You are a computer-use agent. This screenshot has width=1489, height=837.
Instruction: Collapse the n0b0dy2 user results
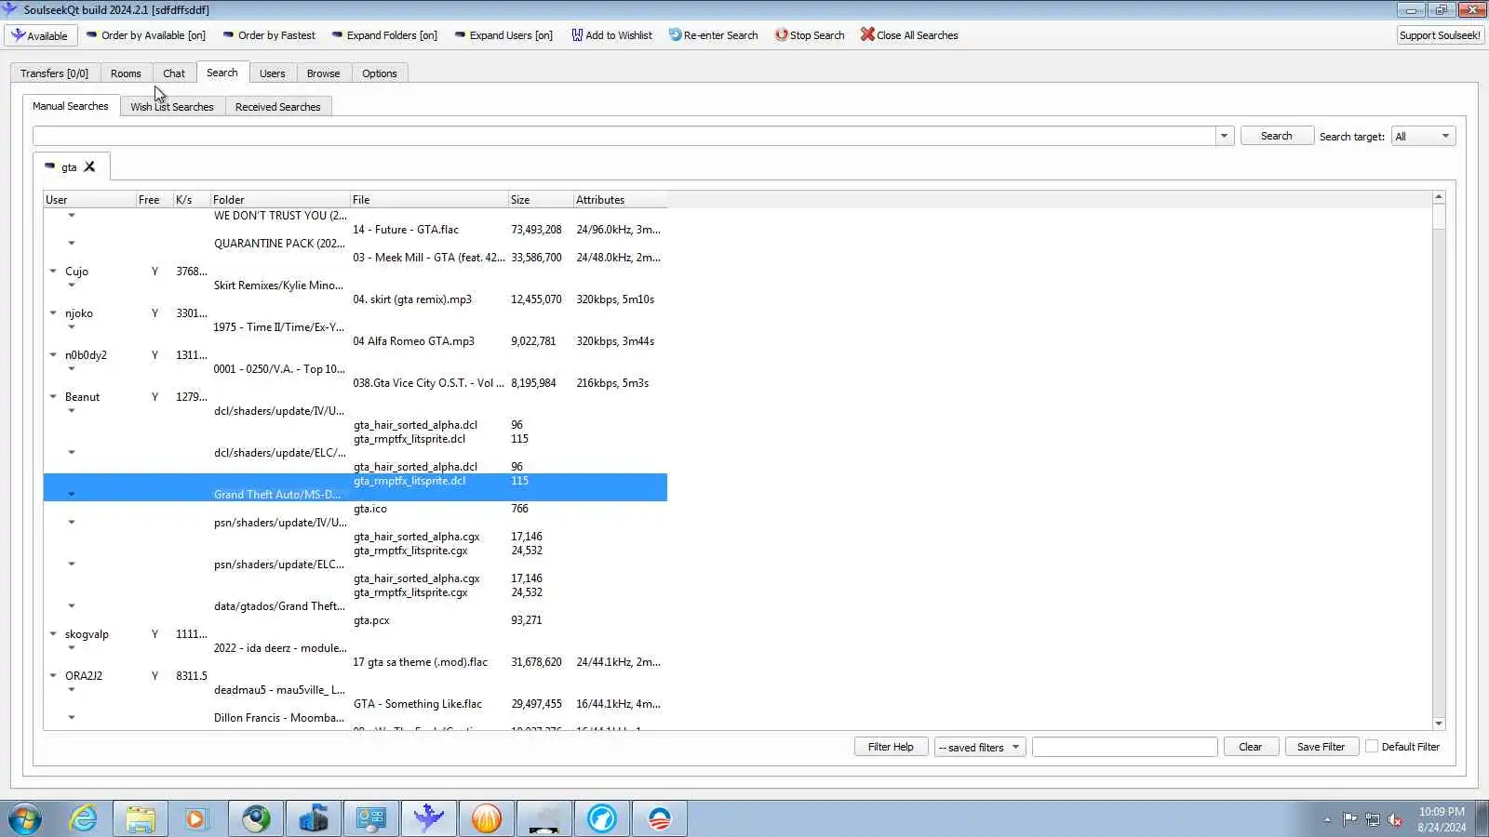53,355
